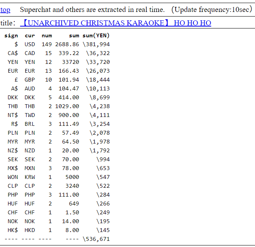Click the MYR yen value \1,978

pyautogui.click(x=99, y=142)
